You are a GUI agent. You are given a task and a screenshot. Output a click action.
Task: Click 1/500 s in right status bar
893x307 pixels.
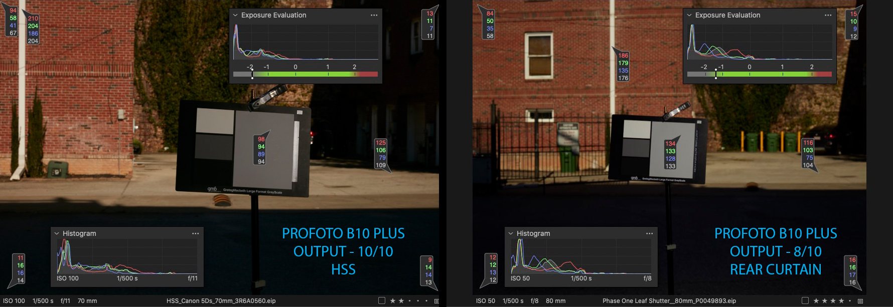pos(513,301)
